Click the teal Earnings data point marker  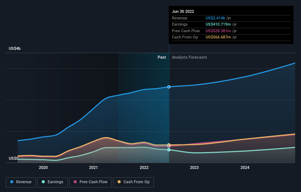pyautogui.click(x=169, y=150)
